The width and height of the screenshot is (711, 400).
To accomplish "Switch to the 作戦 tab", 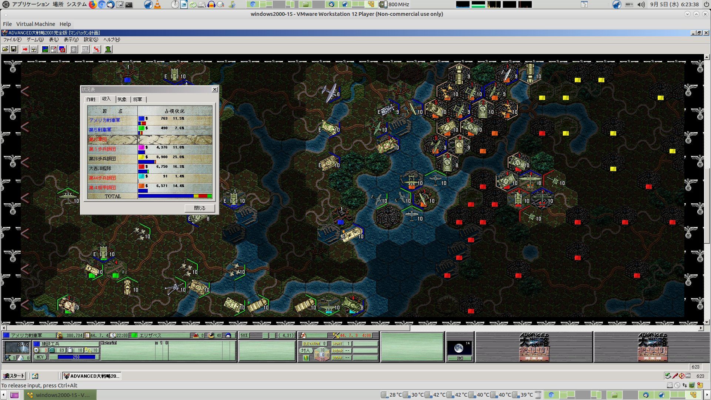I will (x=91, y=99).
